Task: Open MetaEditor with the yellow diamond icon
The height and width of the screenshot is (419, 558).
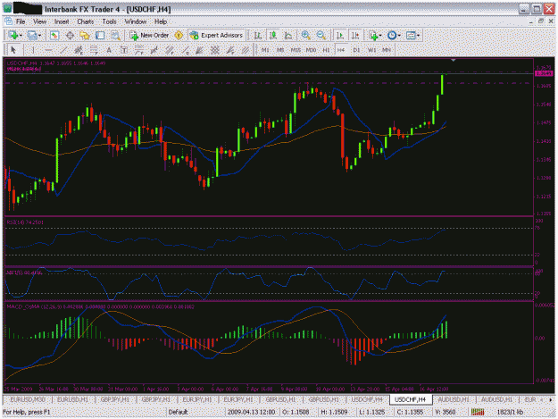Action: [179, 35]
